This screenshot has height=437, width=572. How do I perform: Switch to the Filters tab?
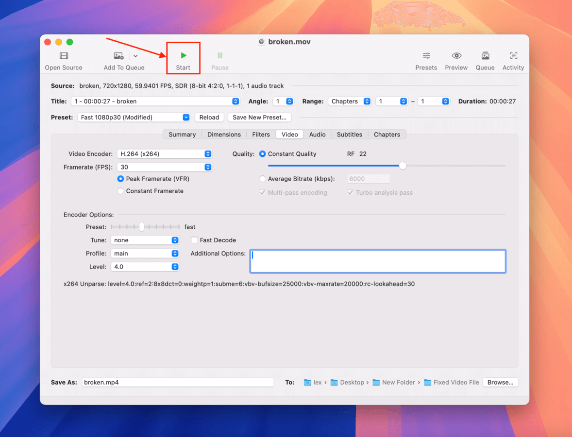coord(261,134)
